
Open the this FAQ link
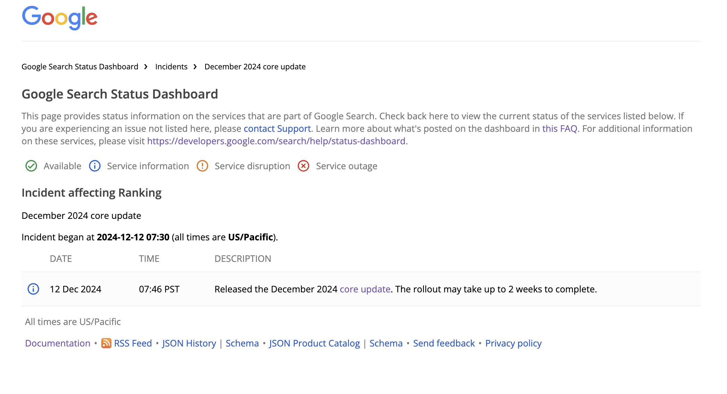[560, 129]
